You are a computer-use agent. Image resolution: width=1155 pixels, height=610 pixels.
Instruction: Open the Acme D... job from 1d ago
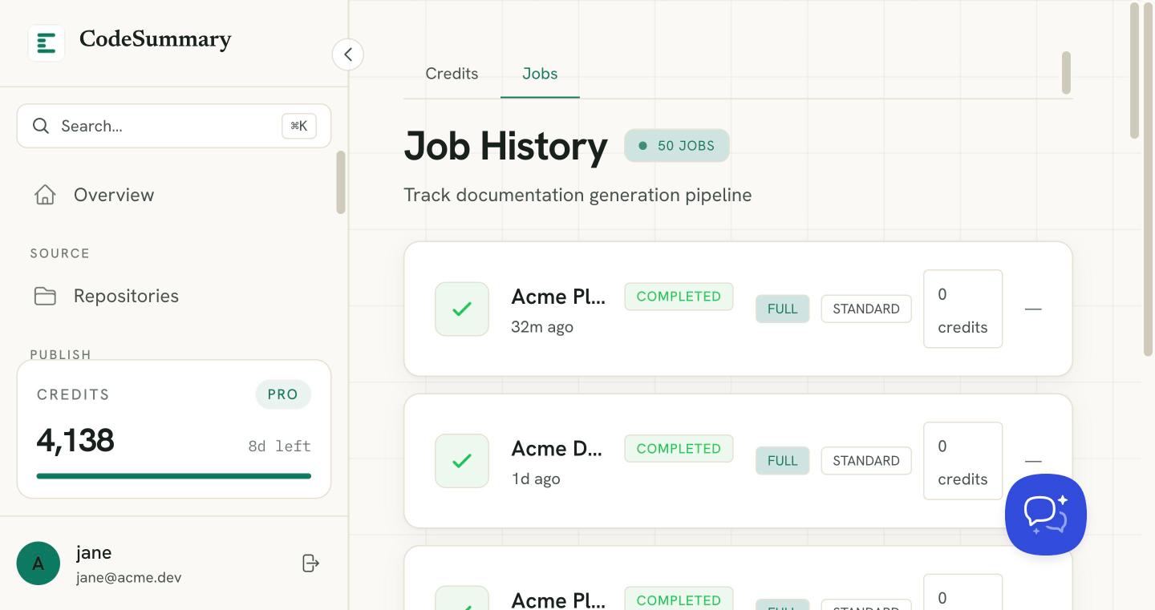coord(557,449)
